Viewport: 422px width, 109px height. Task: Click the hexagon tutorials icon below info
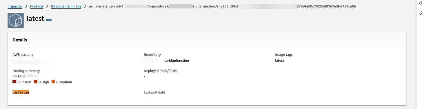pos(421,13)
